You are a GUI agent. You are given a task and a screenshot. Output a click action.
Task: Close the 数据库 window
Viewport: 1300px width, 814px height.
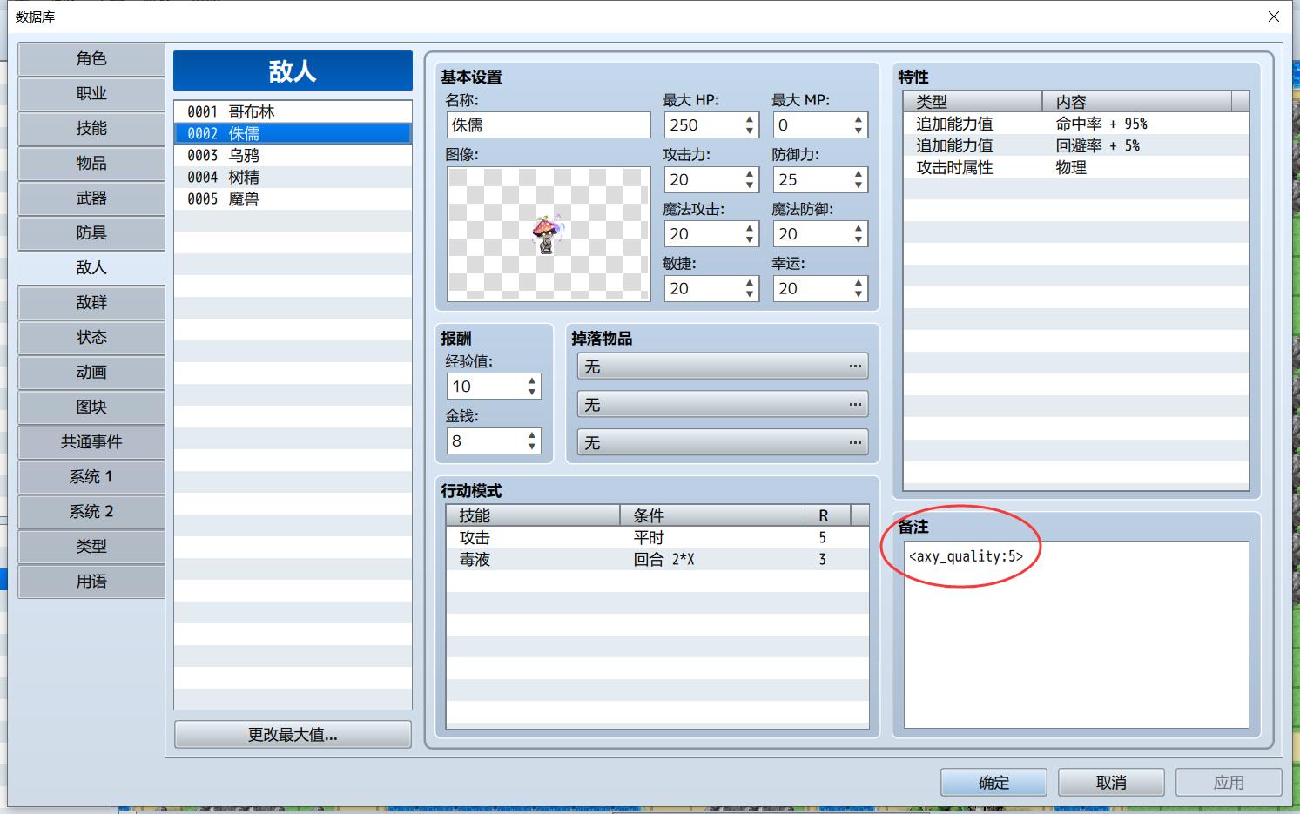[1274, 17]
